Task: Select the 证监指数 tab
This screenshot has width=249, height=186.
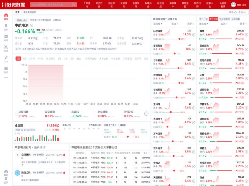Action: tap(236, 19)
